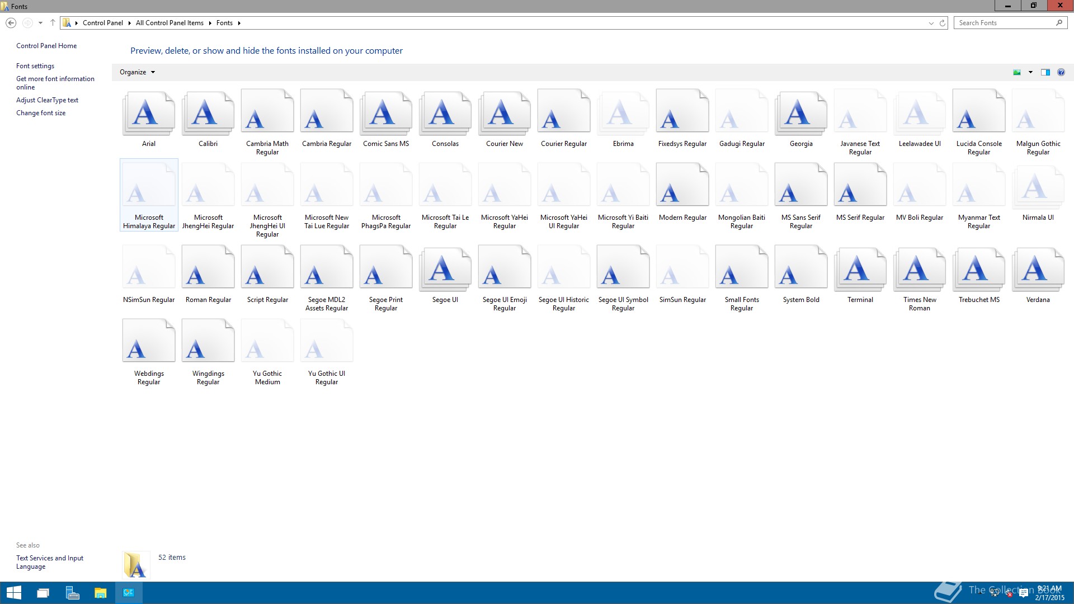
Task: Select Webdings Regular font icon
Action: 149,341
